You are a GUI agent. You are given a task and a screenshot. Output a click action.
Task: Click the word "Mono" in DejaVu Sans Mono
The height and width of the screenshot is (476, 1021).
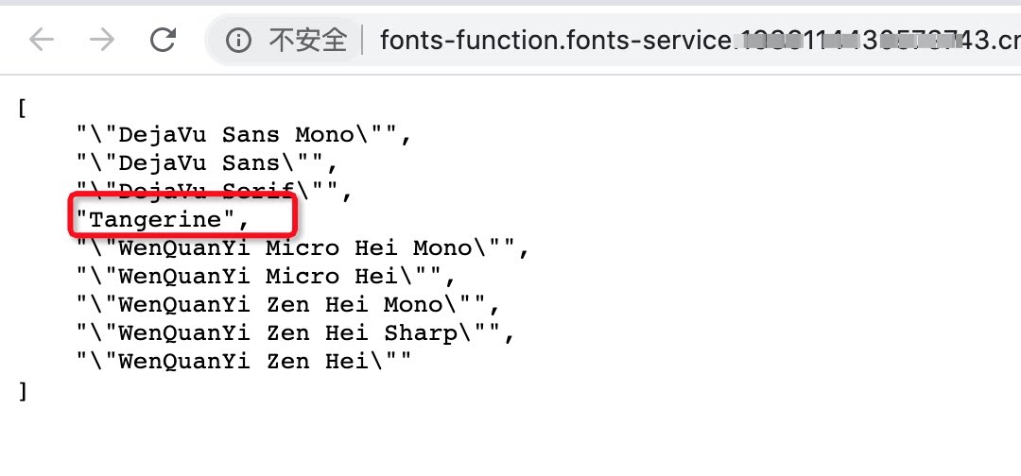pyautogui.click(x=323, y=135)
